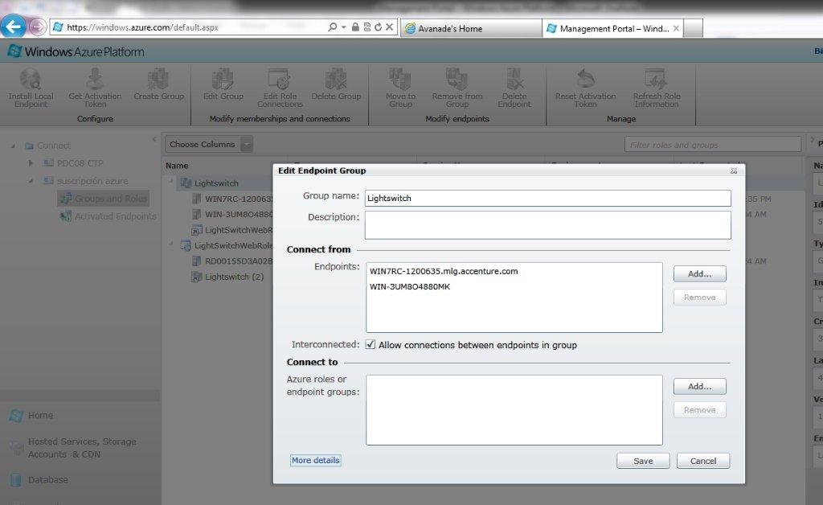
Task: Click the Delete Group ribbon icon
Action: click(x=336, y=79)
